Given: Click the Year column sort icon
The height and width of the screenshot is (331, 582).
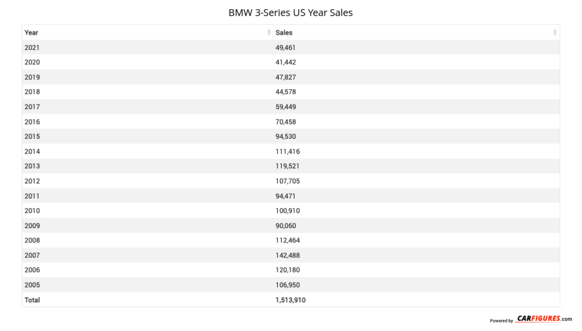Looking at the screenshot, I should [x=268, y=32].
